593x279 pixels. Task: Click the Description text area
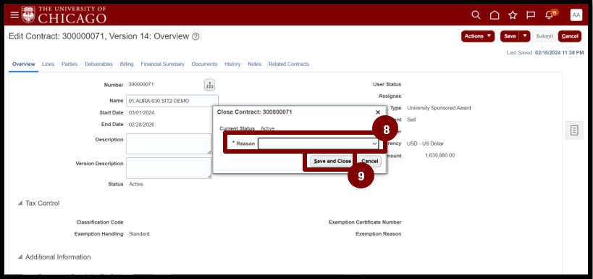[169, 144]
